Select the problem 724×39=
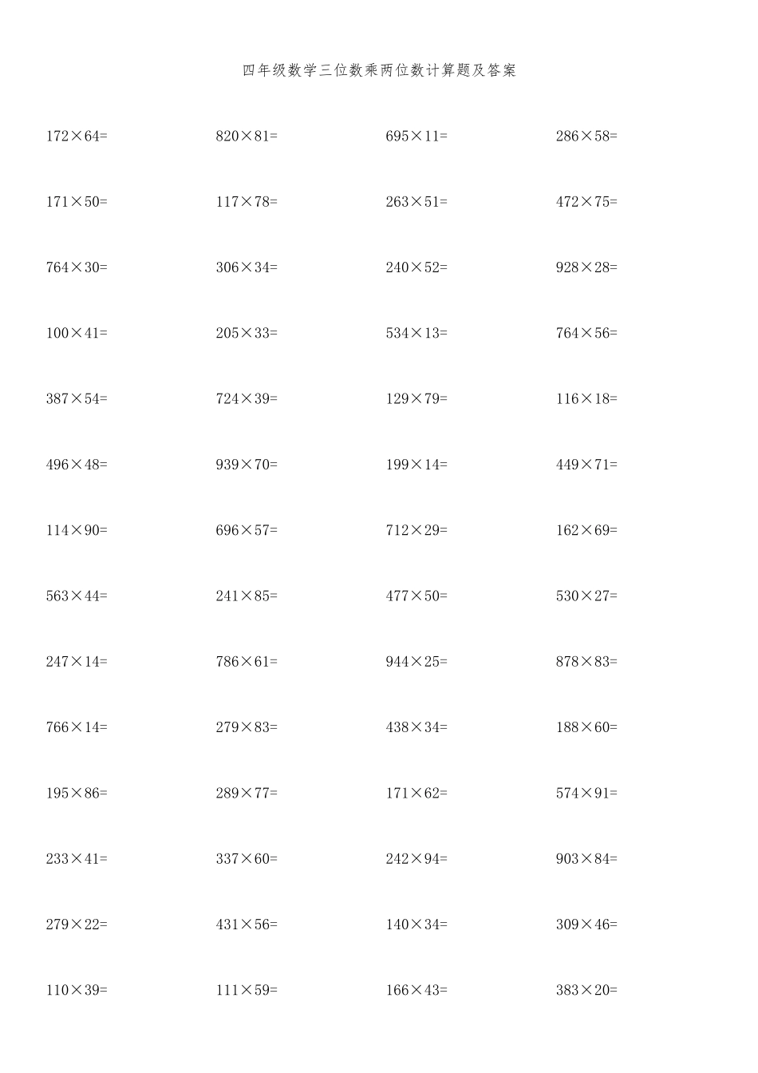Image resolution: width=758 pixels, height=1073 pixels. (x=247, y=398)
